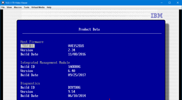Screen dimensions: 182x100
Task: Click the 6.40 version value
Action: click(72, 71)
